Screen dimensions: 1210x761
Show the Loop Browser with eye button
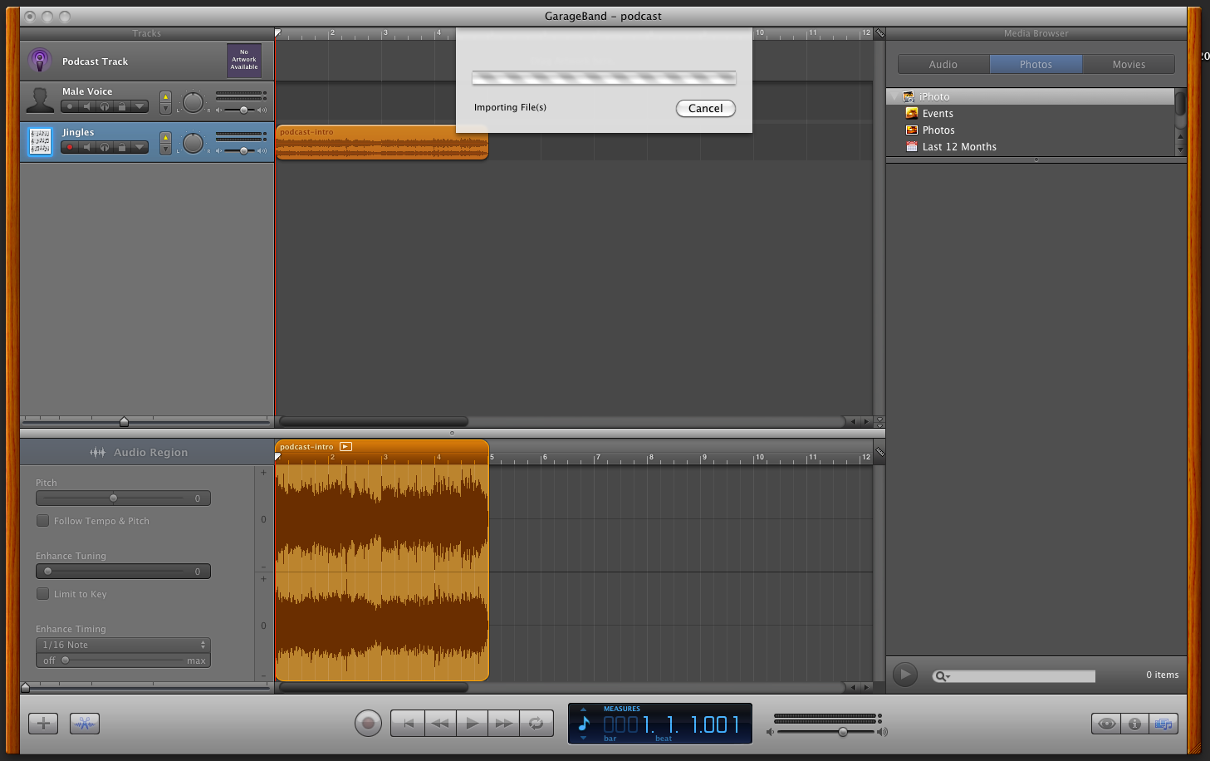[x=1106, y=724]
